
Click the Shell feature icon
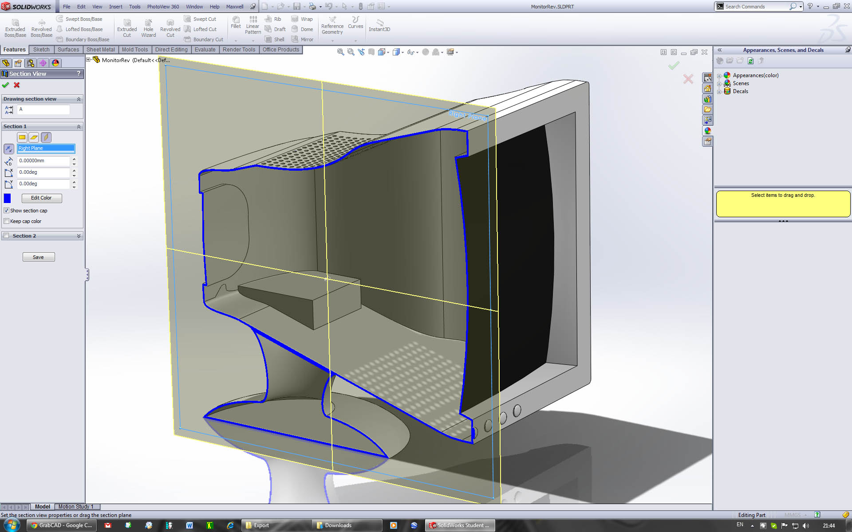(268, 39)
